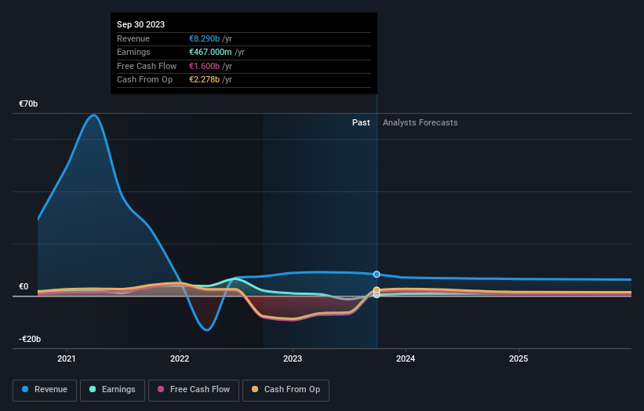This screenshot has height=411, width=644.
Task: Click the revenue line peak near 2021
Action: [x=94, y=115]
